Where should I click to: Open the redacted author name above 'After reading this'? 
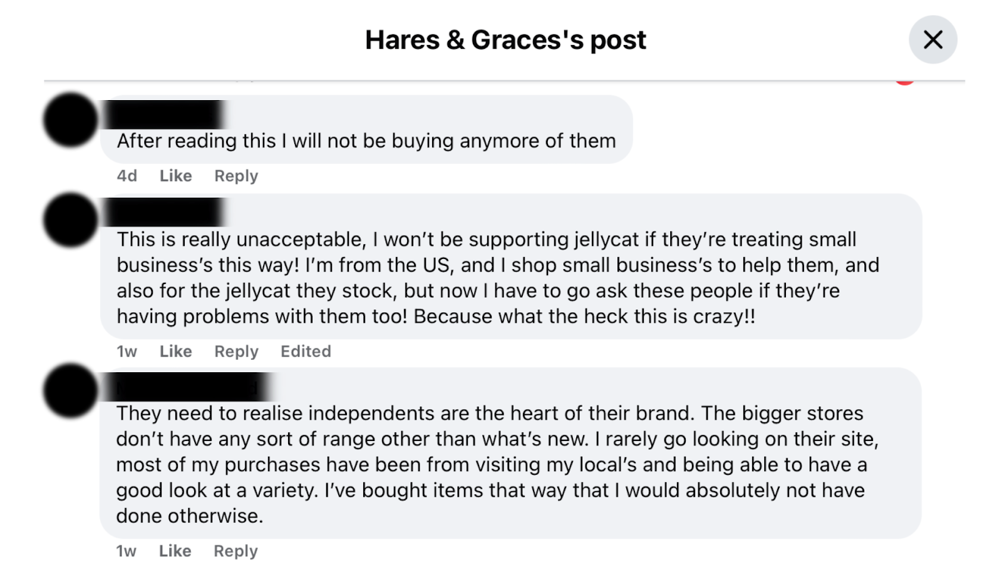pos(165,115)
